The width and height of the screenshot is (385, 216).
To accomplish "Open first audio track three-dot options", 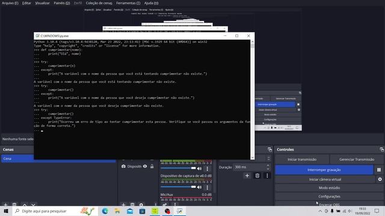I will (207, 169).
